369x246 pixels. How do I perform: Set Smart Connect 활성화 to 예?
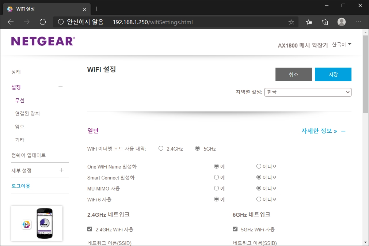[217, 177]
